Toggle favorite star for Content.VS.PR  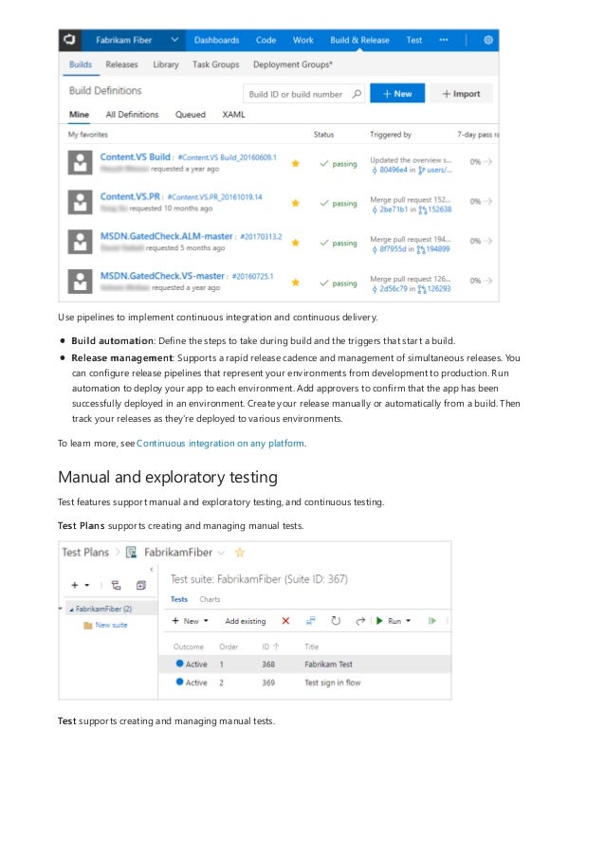[x=296, y=203]
